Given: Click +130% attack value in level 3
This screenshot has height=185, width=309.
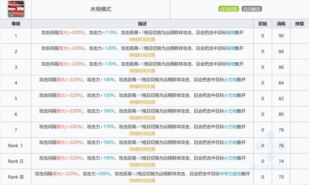Looking at the screenshot, I should tap(110, 64).
